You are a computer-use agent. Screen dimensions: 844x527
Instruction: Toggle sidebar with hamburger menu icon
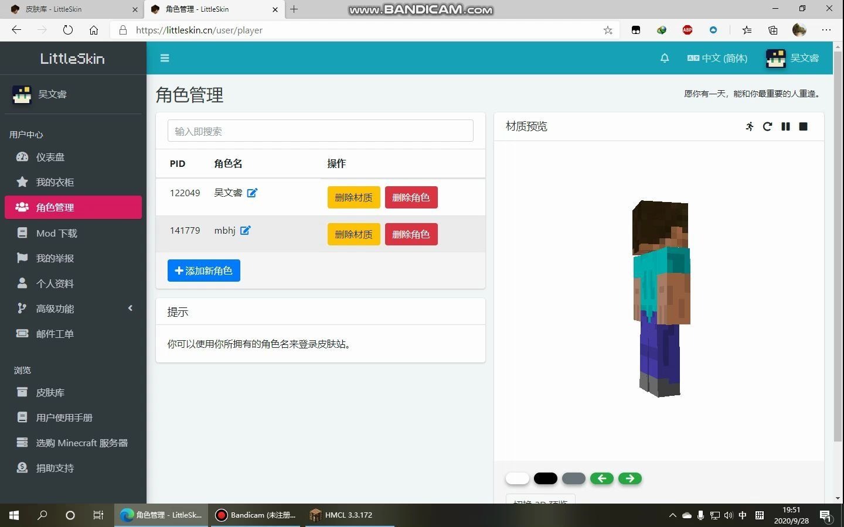165,58
